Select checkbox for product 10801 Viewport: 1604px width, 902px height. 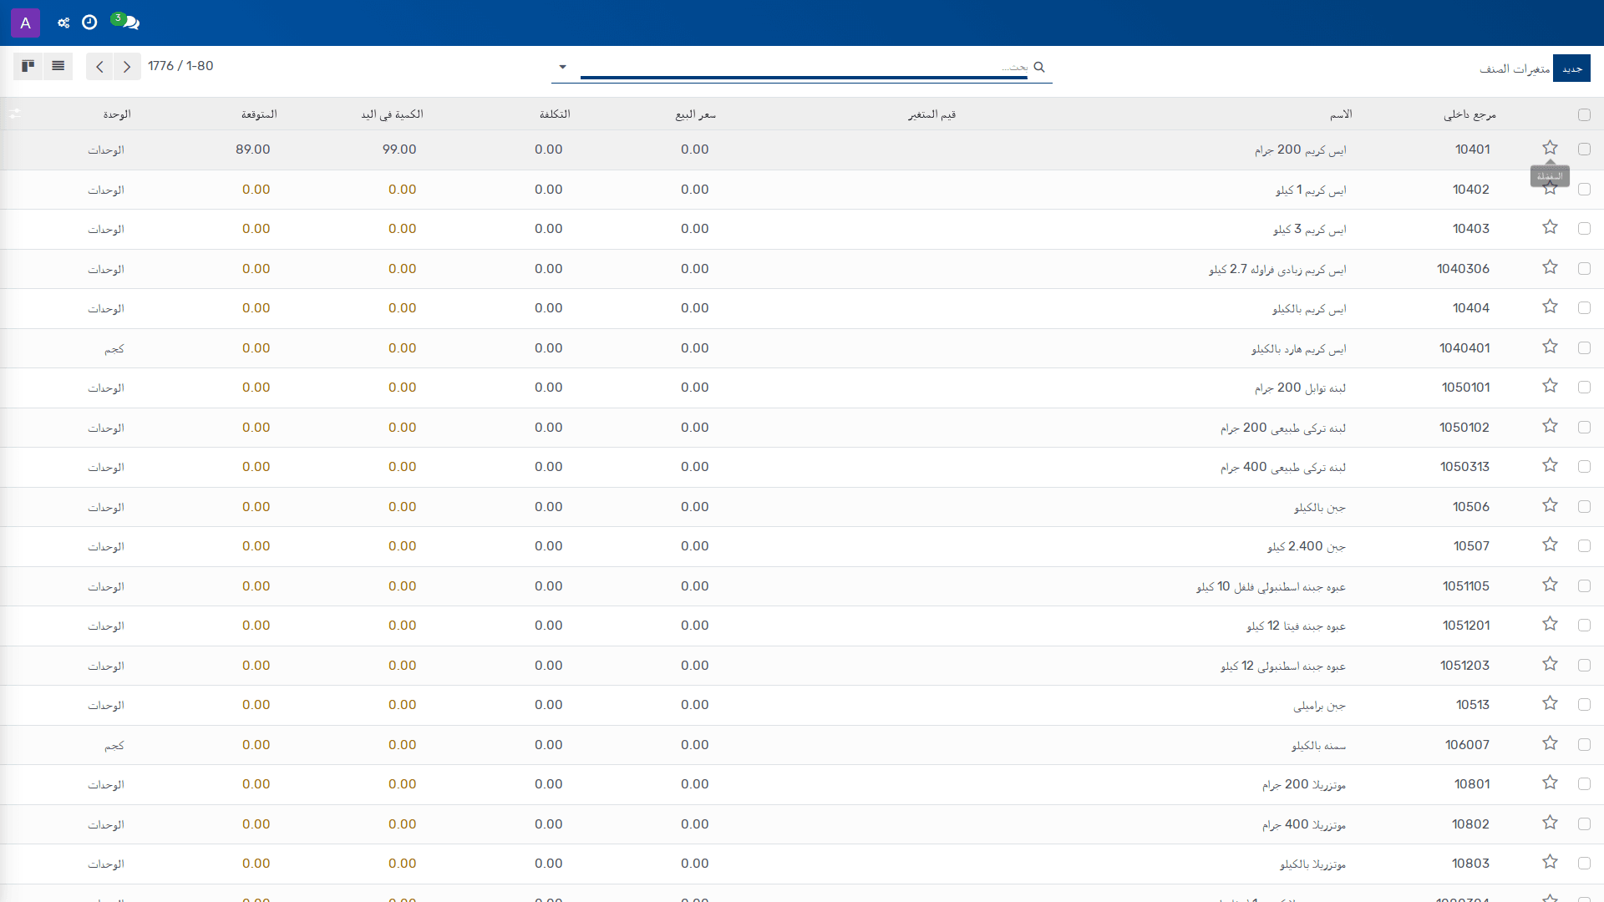pyautogui.click(x=1584, y=784)
